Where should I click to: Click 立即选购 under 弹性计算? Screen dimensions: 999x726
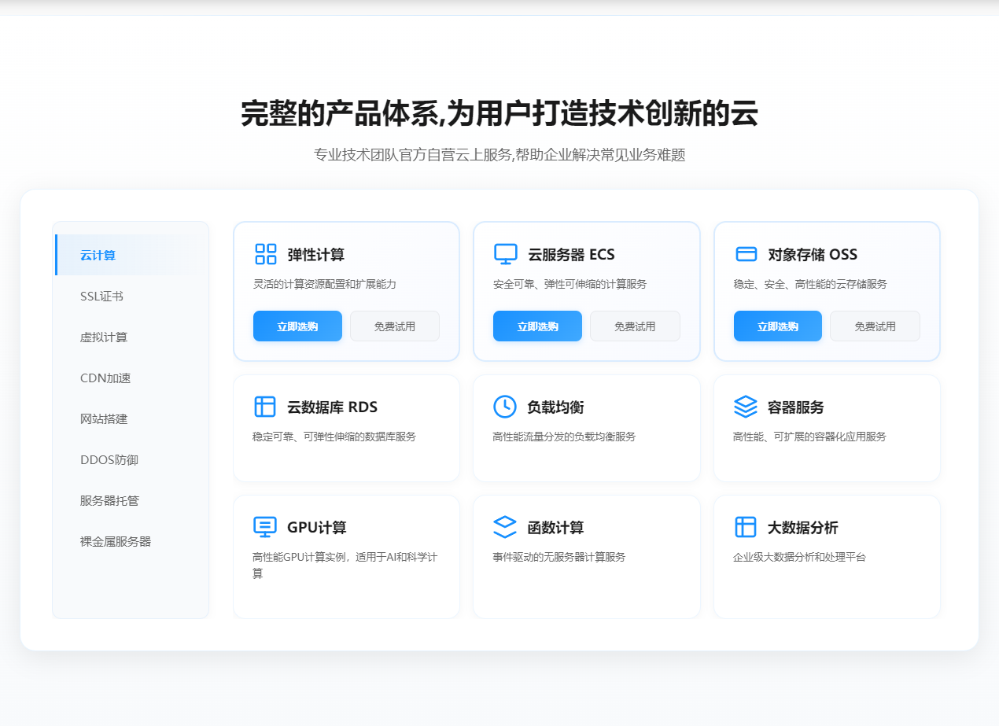pos(297,326)
